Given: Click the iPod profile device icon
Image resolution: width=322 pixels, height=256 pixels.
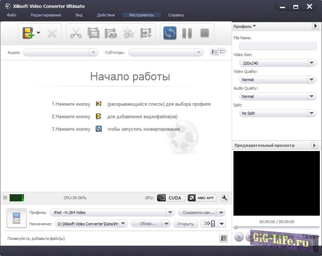Looking at the screenshot, I should coord(16,218).
